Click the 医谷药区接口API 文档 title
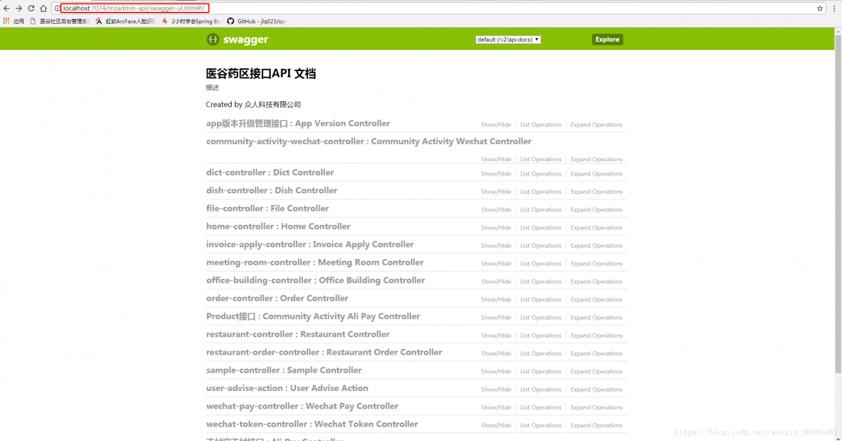The height and width of the screenshot is (441, 842). [x=261, y=74]
